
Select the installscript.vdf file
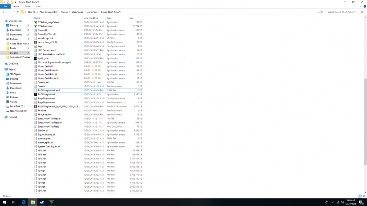point(46,38)
